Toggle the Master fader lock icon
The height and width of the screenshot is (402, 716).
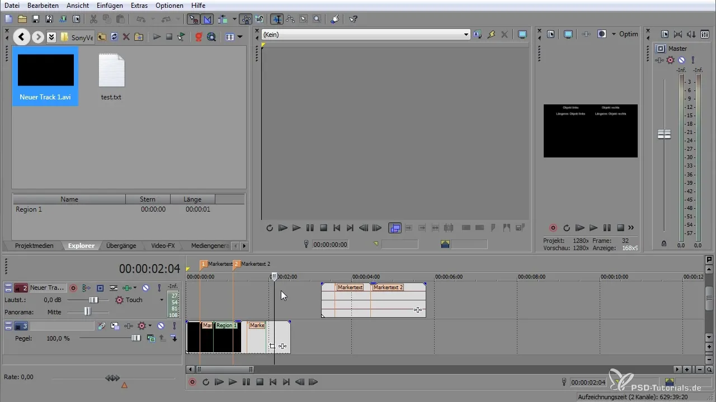[x=664, y=243]
